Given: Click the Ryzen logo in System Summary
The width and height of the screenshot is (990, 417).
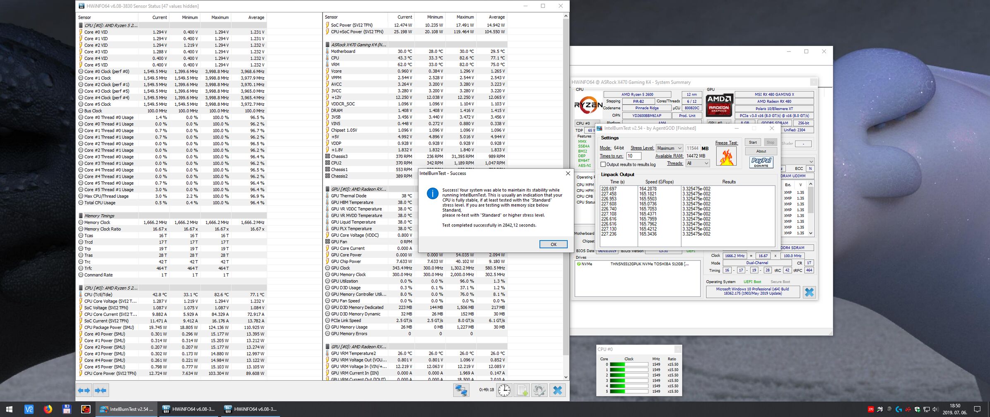Looking at the screenshot, I should (x=588, y=105).
